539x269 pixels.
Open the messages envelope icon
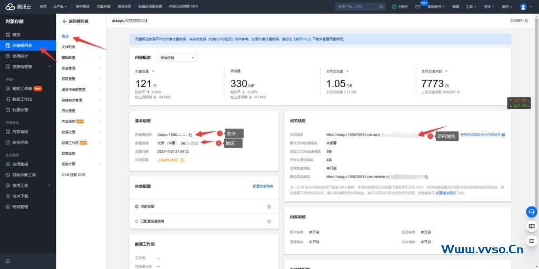point(417,7)
